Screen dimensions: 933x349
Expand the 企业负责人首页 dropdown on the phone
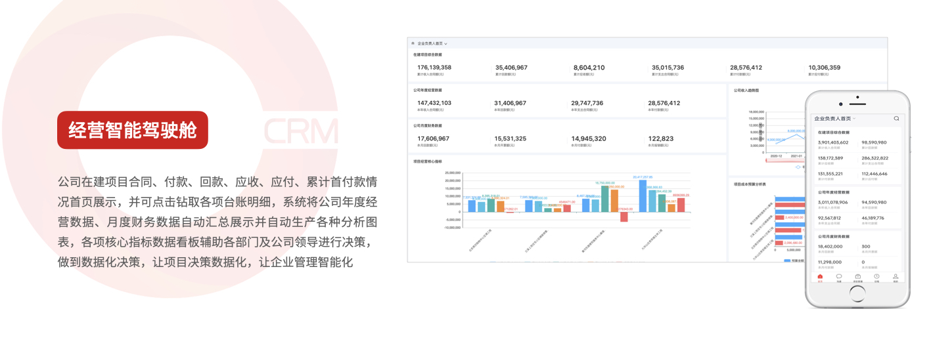854,119
